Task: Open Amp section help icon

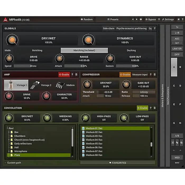Action: 72,75
